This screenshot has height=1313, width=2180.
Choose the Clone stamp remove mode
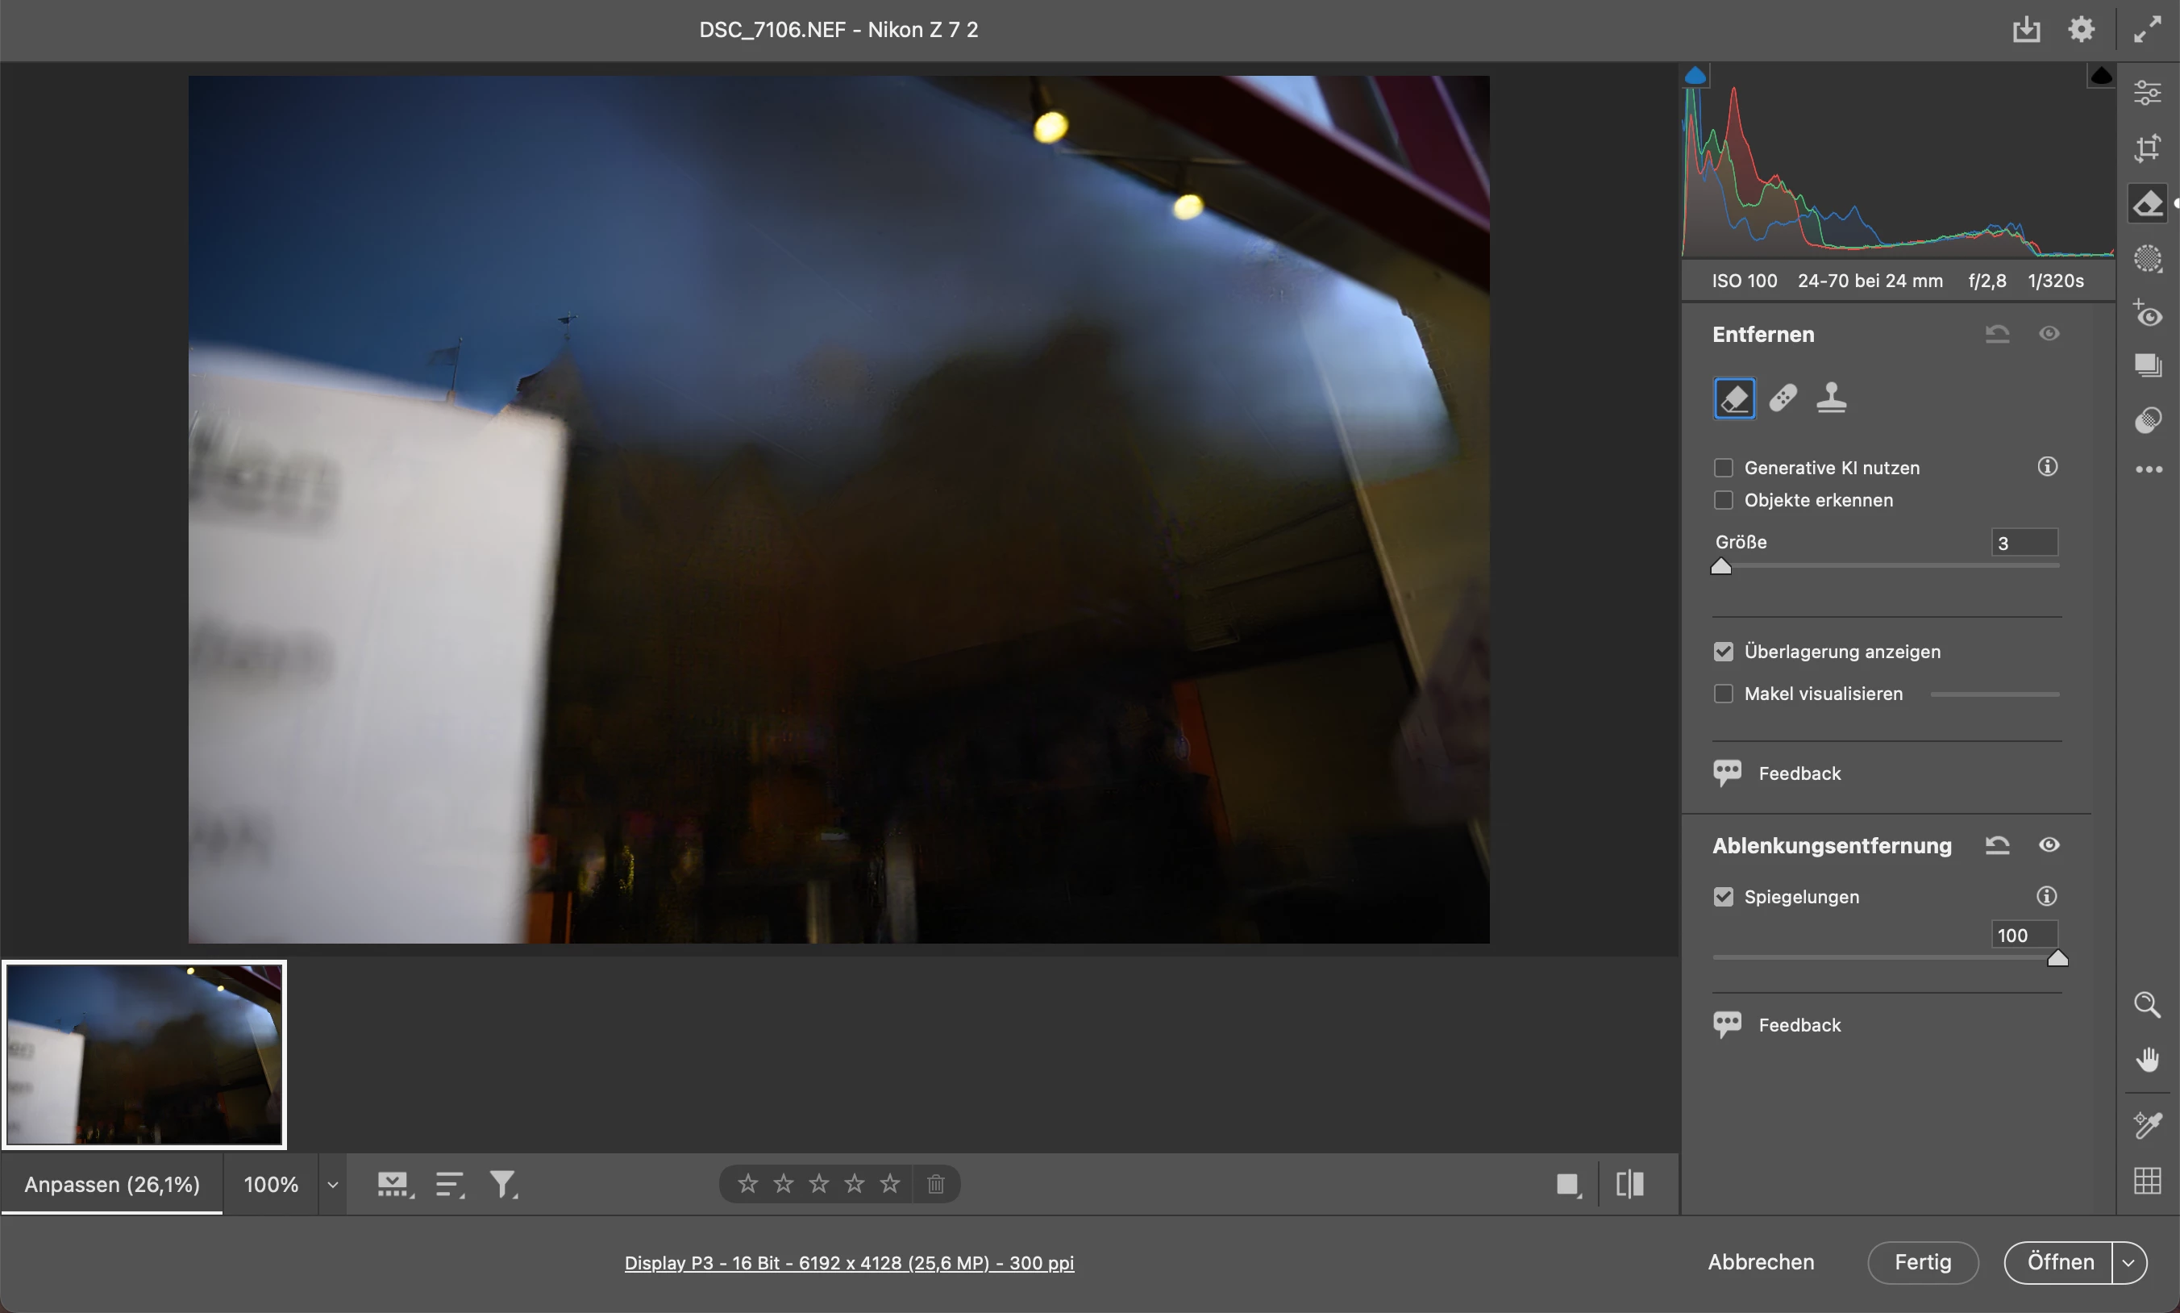[1831, 398]
